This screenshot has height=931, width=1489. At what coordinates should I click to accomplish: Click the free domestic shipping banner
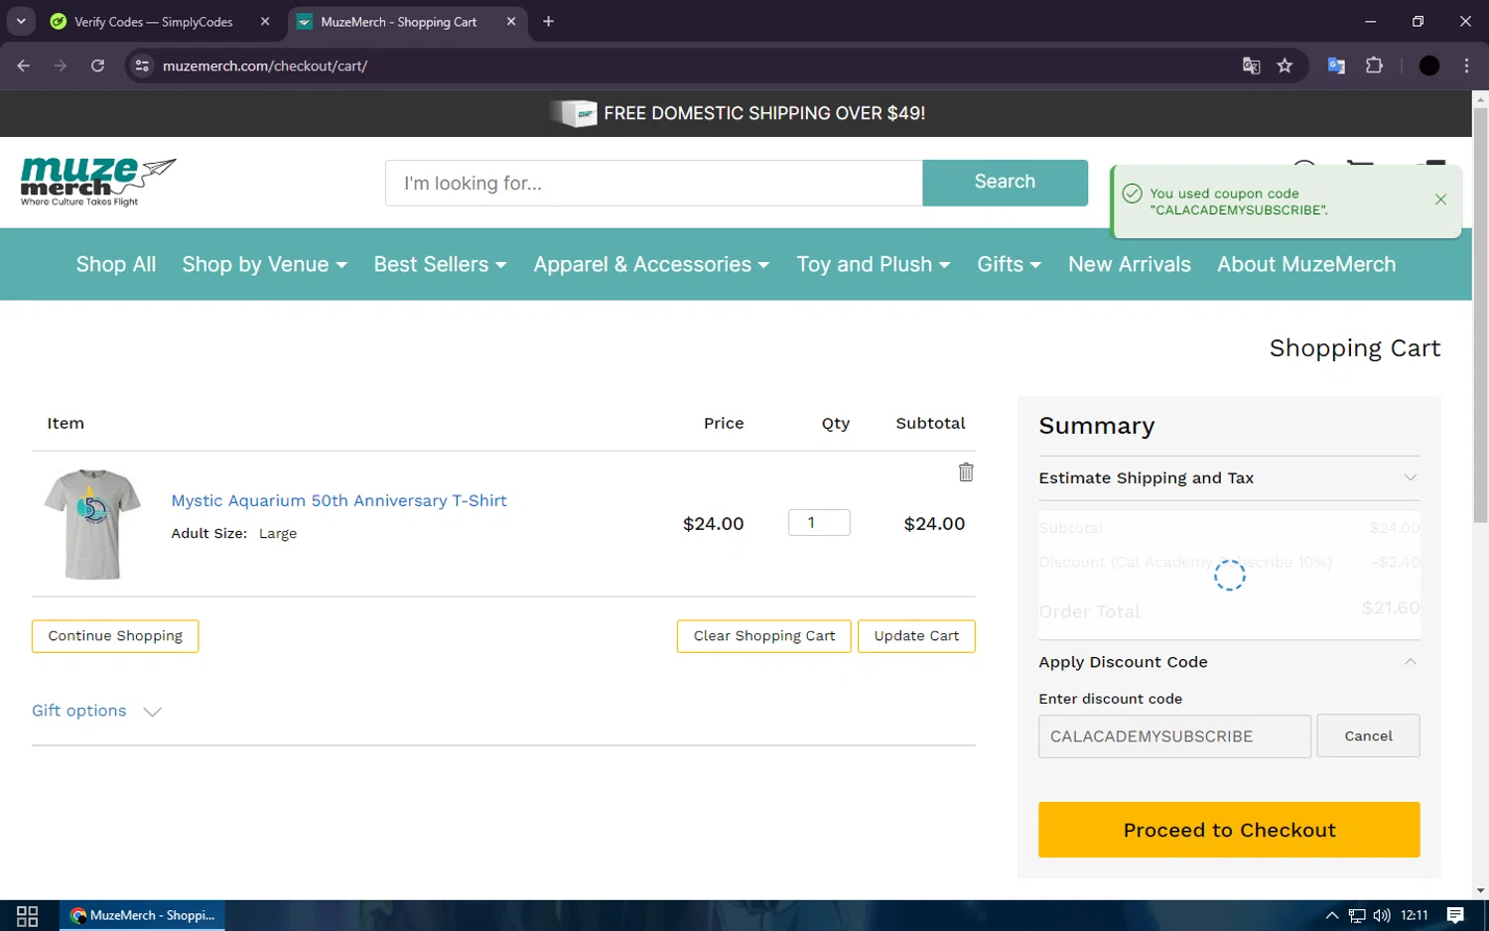(x=736, y=113)
